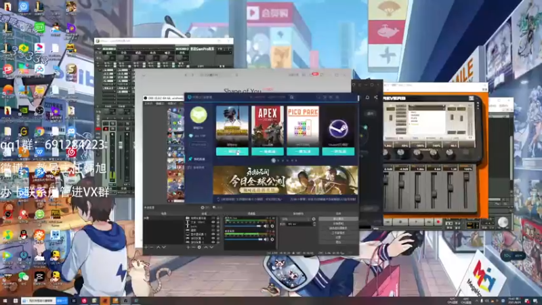Remove source with minus icon in Sources
This screenshot has width=542, height=305.
tap(194, 247)
